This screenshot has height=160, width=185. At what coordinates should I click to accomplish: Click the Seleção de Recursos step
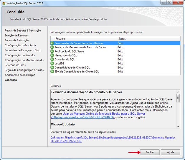[16, 35]
